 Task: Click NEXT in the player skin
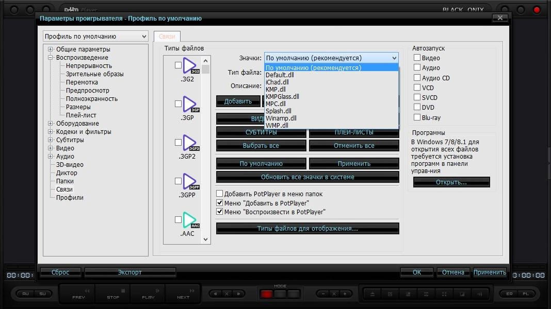coord(183,294)
